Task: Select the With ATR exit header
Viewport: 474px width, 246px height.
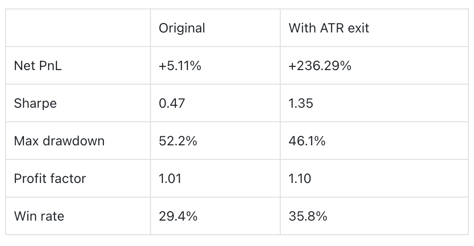Action: [x=329, y=28]
